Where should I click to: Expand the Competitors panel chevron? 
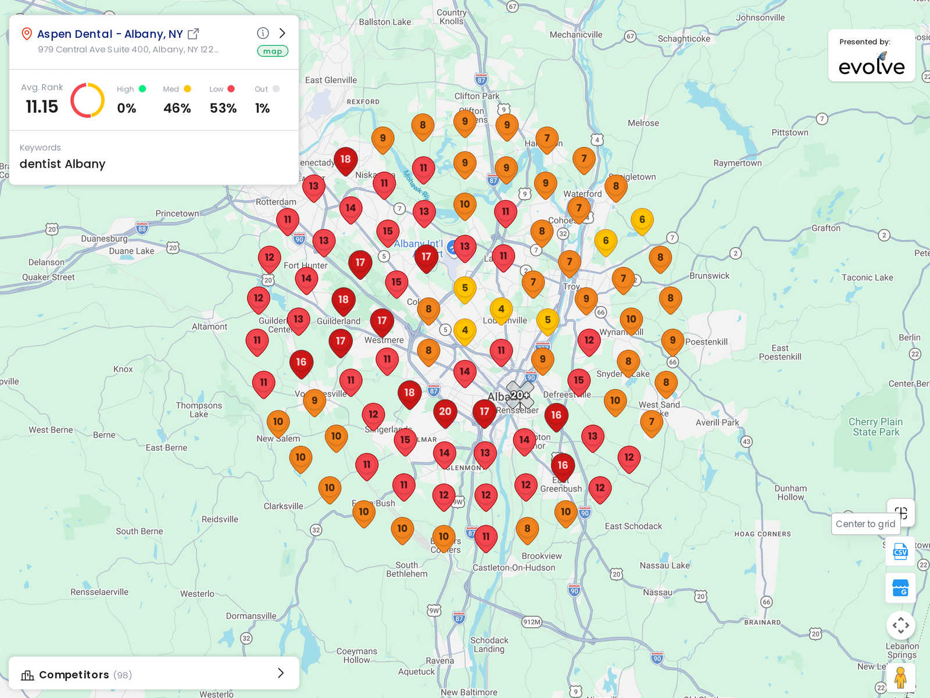point(281,673)
